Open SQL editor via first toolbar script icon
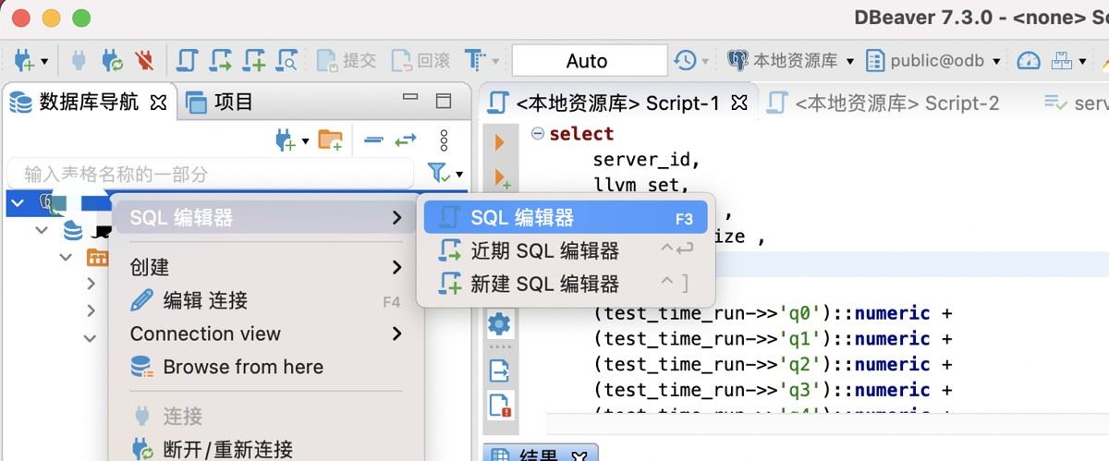Viewport: 1109px width, 461px height. 188,61
